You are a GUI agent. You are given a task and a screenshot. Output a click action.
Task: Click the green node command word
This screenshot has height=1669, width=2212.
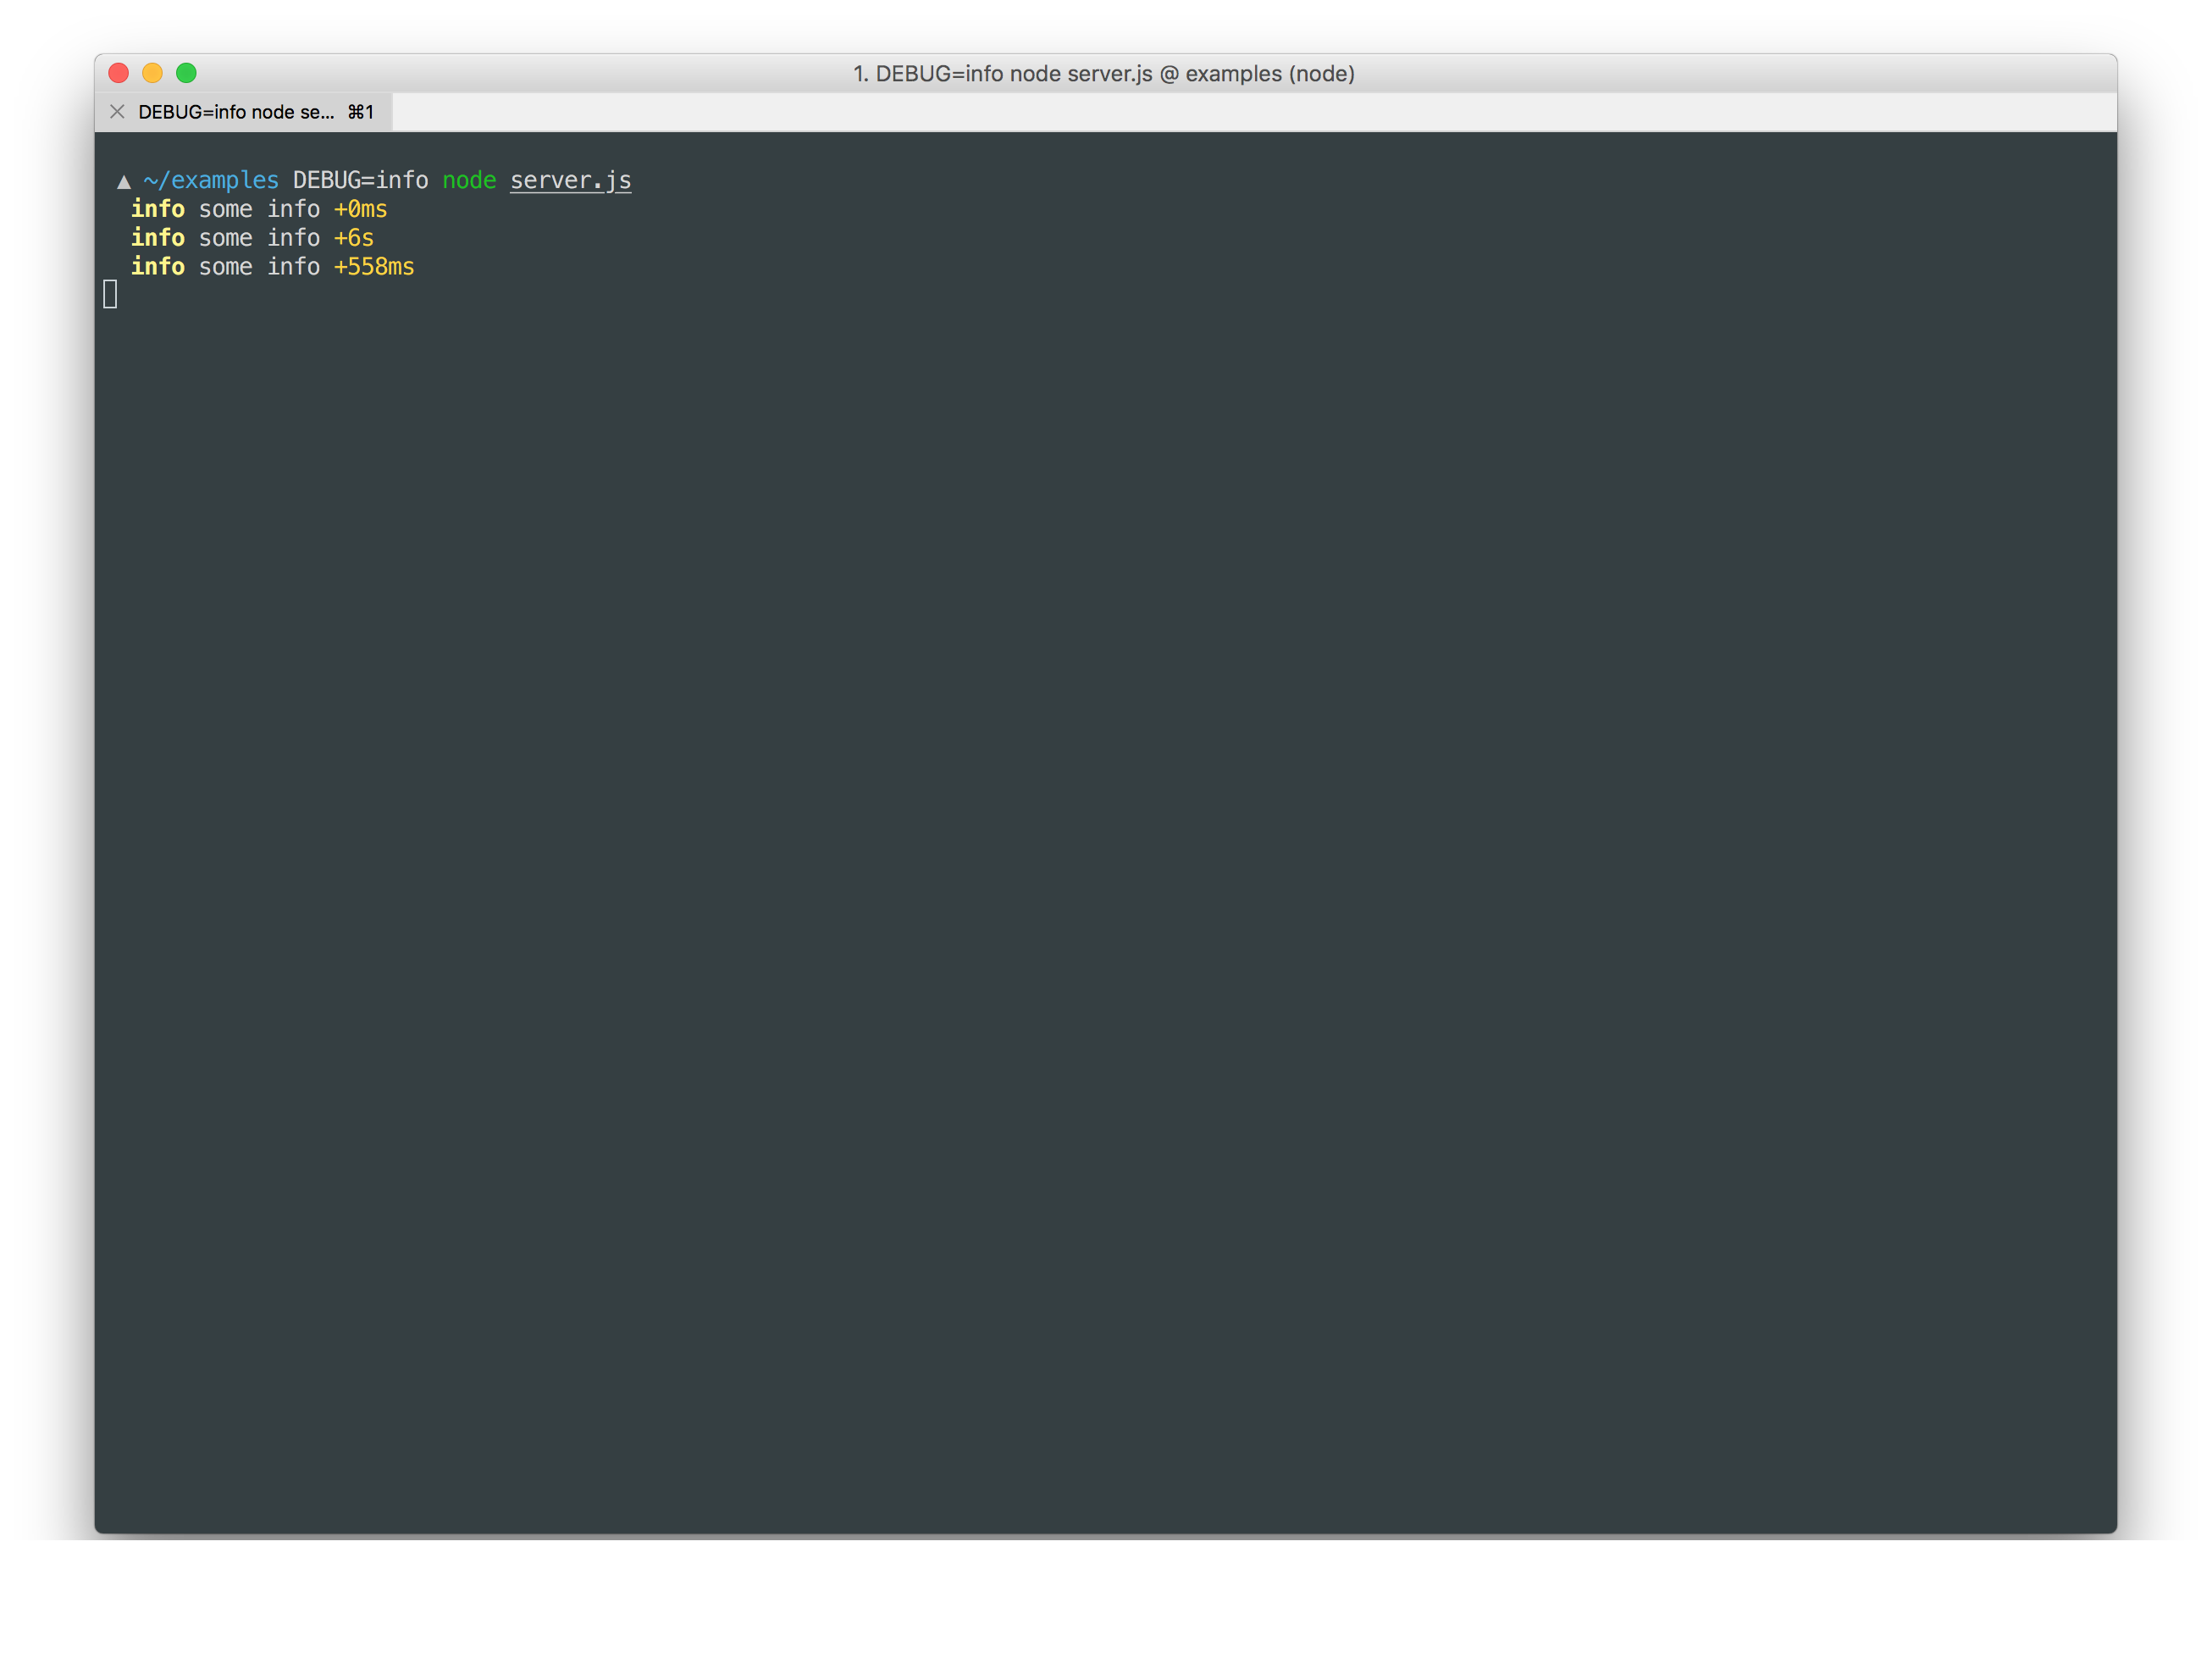point(469,180)
